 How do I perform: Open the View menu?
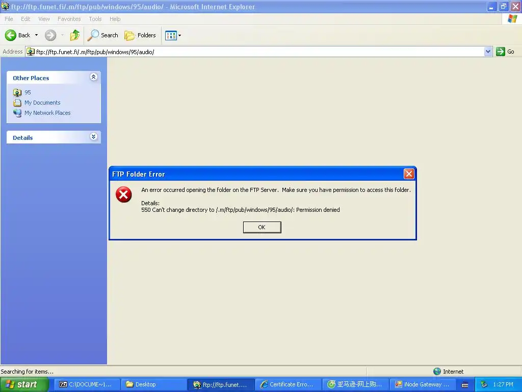point(44,19)
